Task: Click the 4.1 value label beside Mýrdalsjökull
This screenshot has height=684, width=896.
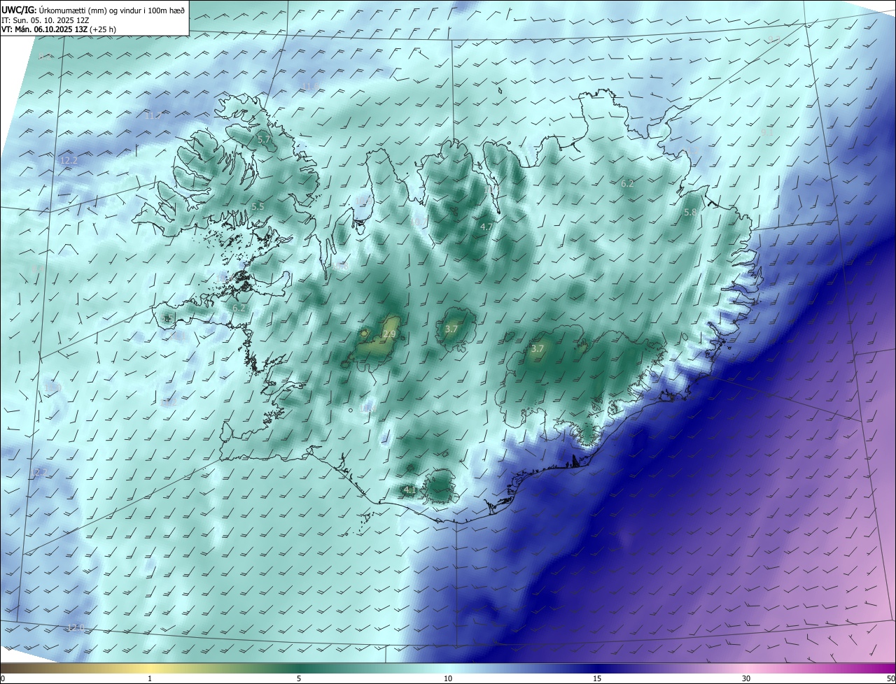Action: [410, 490]
